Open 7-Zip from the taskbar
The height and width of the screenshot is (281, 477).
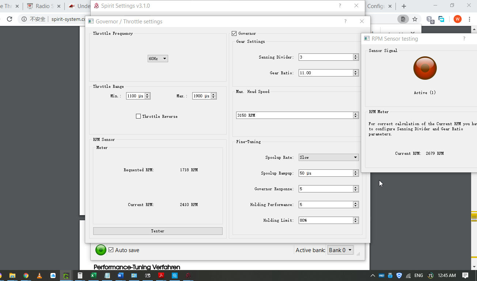(x=148, y=276)
